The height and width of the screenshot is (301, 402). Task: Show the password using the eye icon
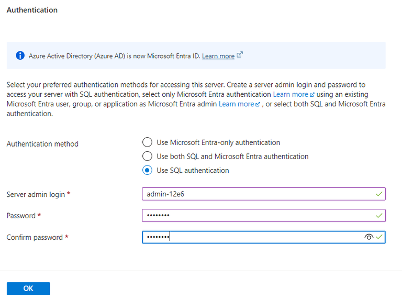pos(368,237)
